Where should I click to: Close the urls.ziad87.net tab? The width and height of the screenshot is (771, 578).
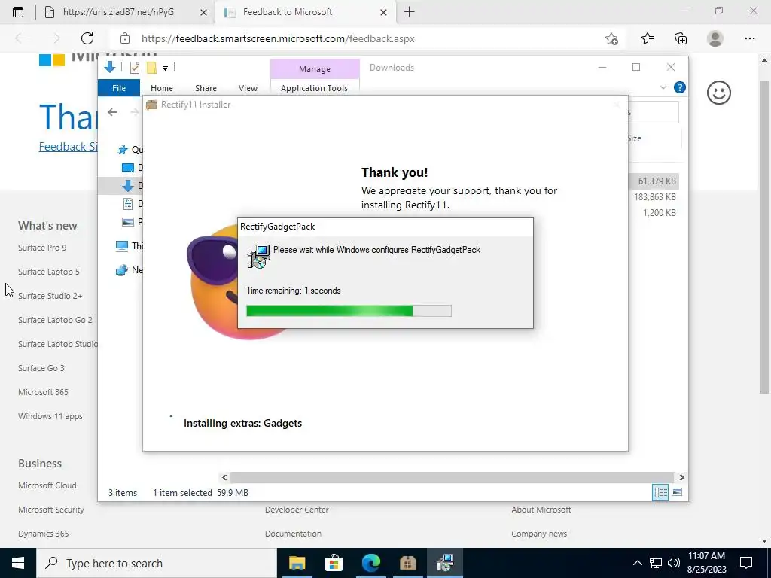(203, 12)
